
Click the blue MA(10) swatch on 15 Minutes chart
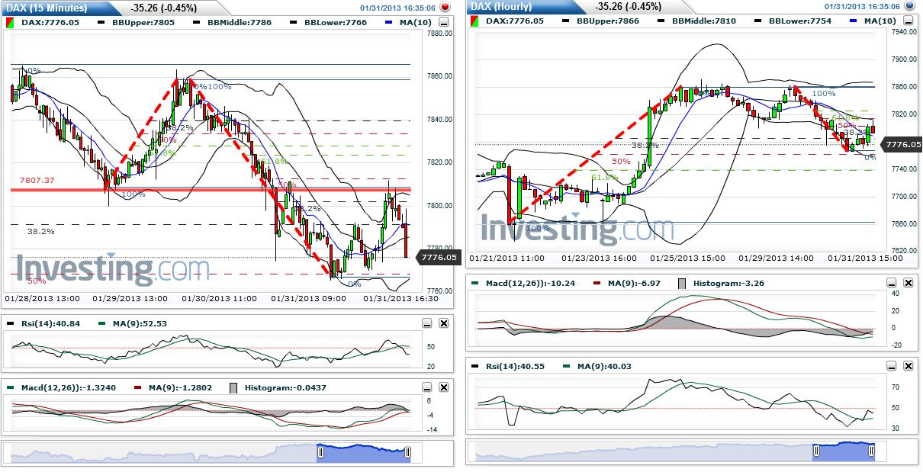pos(388,22)
